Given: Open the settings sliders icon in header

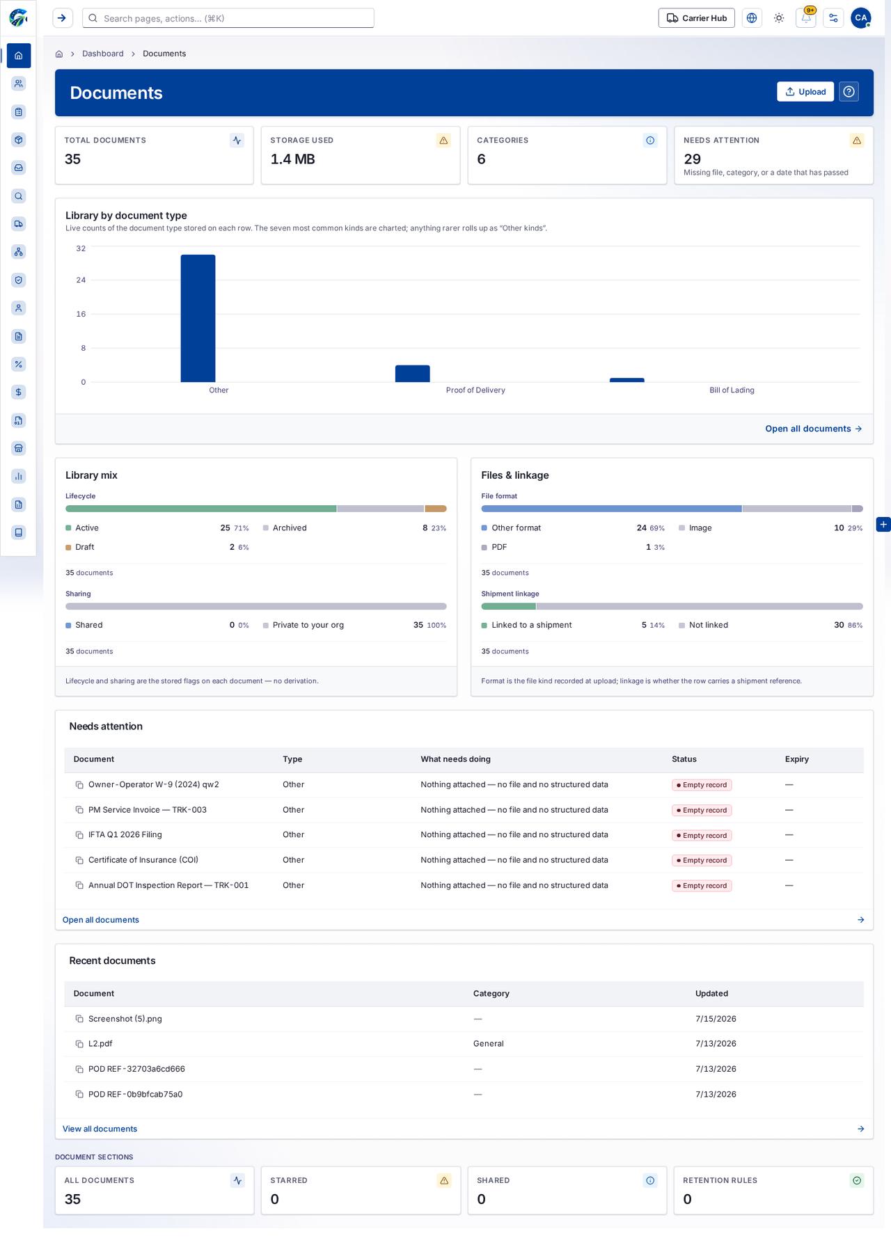Looking at the screenshot, I should click(x=833, y=18).
